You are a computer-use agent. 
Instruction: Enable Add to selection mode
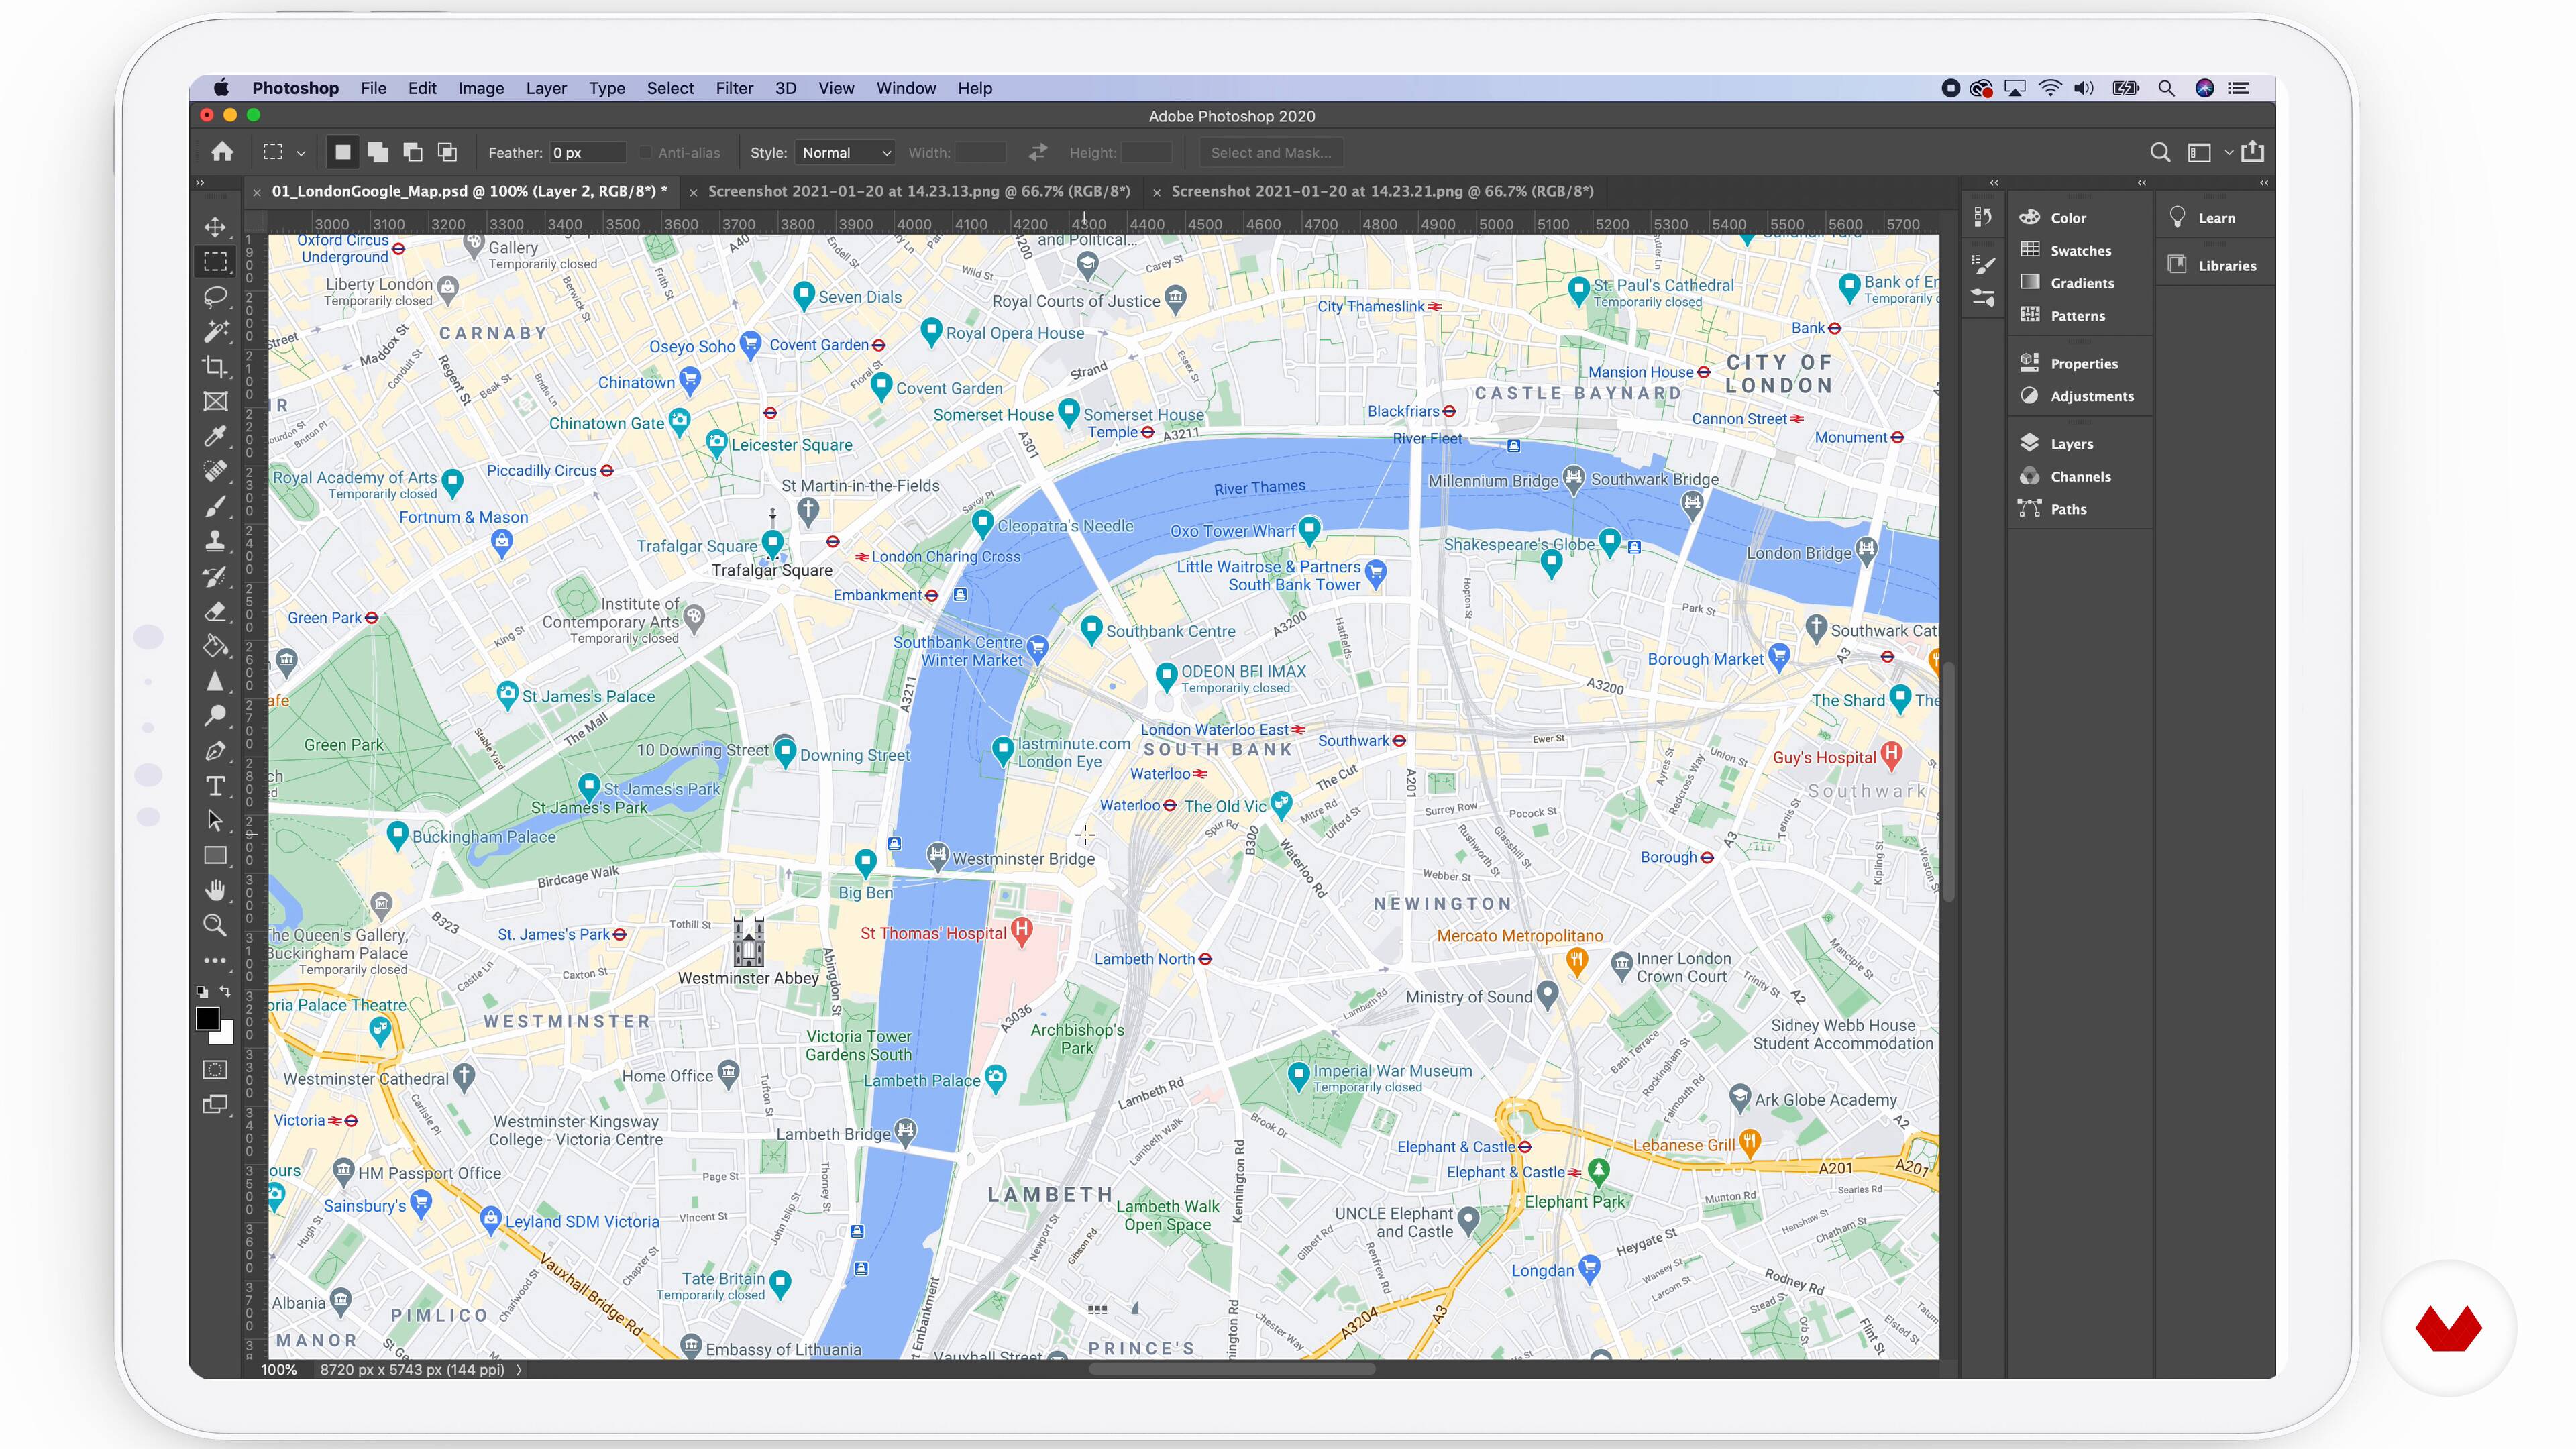[378, 152]
